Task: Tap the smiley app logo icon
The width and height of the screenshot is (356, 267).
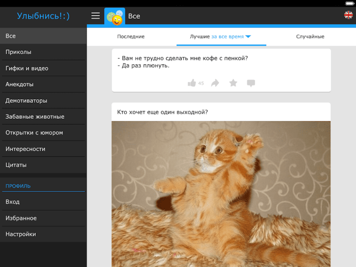Action: (114, 16)
